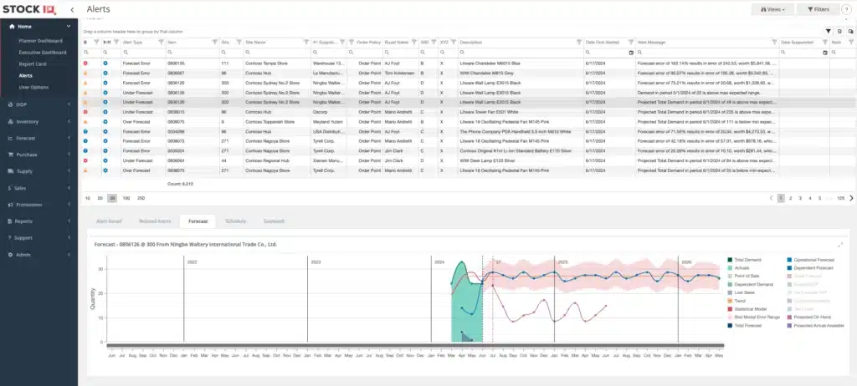This screenshot has height=386, width=857.
Task: Click the chart's horizontal range scrollbar
Action: pyautogui.click(x=415, y=346)
